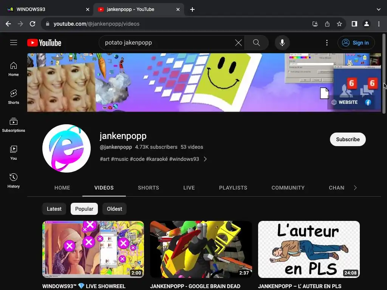Toggle browser side panel
Viewport: 387px width, 290px height.
[354, 24]
